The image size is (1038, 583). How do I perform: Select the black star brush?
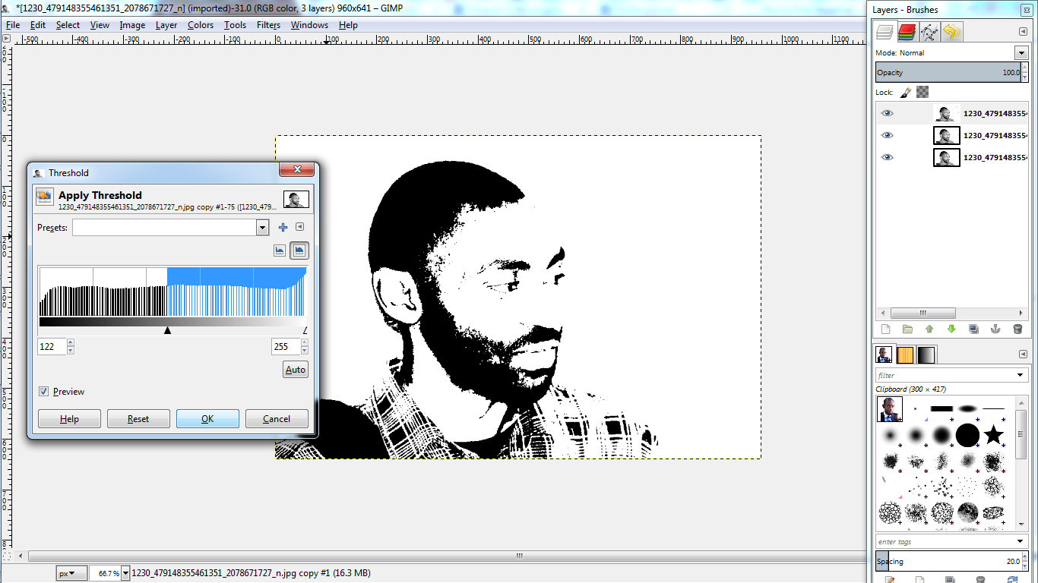pyautogui.click(x=993, y=435)
